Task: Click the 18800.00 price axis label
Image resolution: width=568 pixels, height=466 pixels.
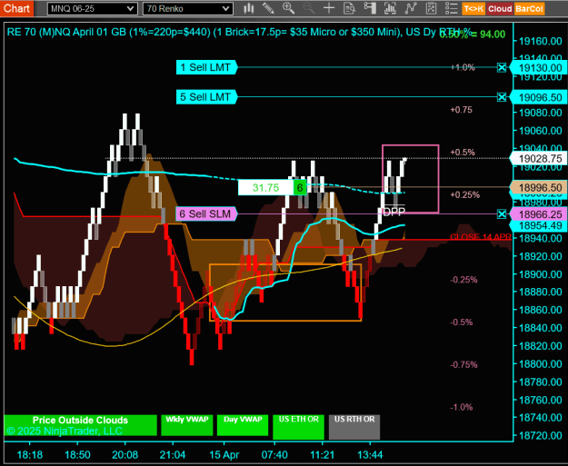Action: click(x=541, y=364)
